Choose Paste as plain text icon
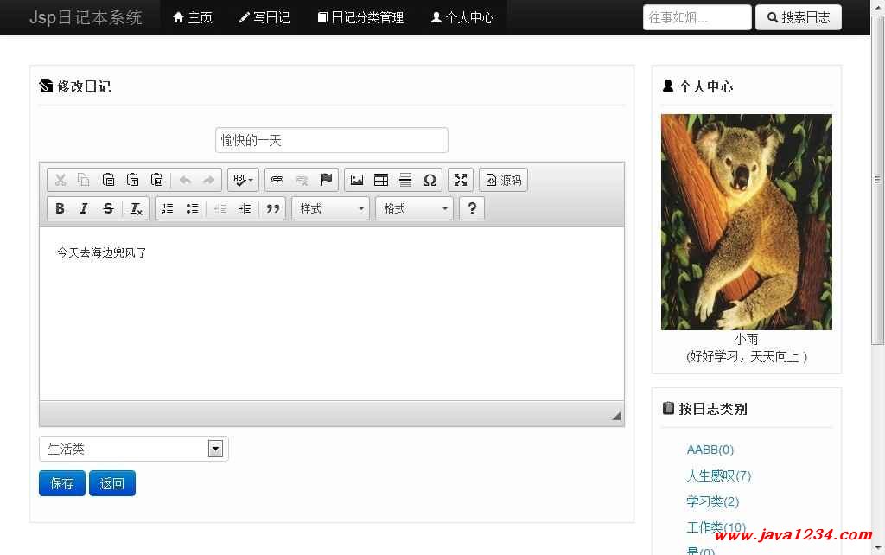 click(x=132, y=180)
